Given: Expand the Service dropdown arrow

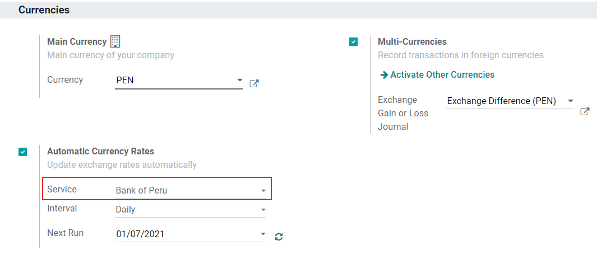Looking at the screenshot, I should click(x=263, y=191).
